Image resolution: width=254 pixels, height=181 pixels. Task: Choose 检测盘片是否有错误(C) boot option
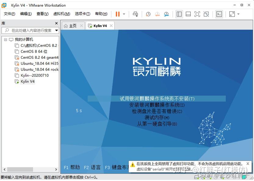[x=157, y=111]
